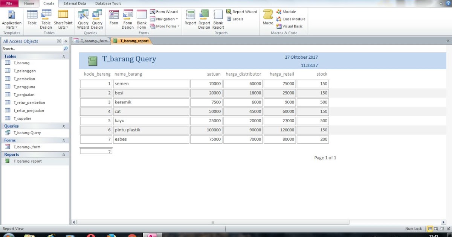Insert a new Module
This screenshot has height=237, width=452.
[286, 12]
